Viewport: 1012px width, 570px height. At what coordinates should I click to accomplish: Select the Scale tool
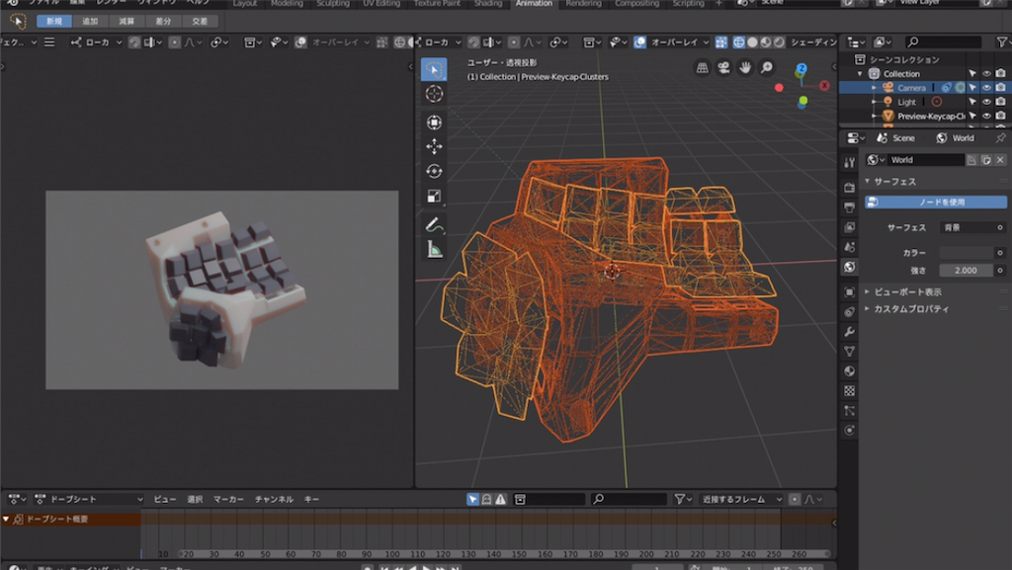tap(434, 196)
